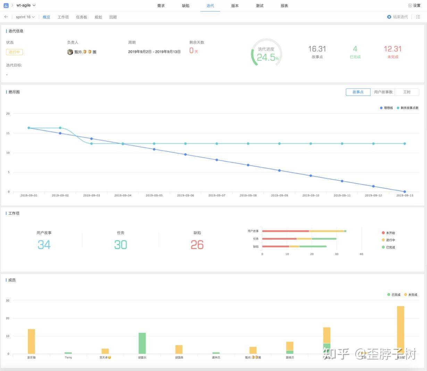Image resolution: width=427 pixels, height=371 pixels.
Task: Open 设置 settings with gear icon
Action: click(415, 6)
